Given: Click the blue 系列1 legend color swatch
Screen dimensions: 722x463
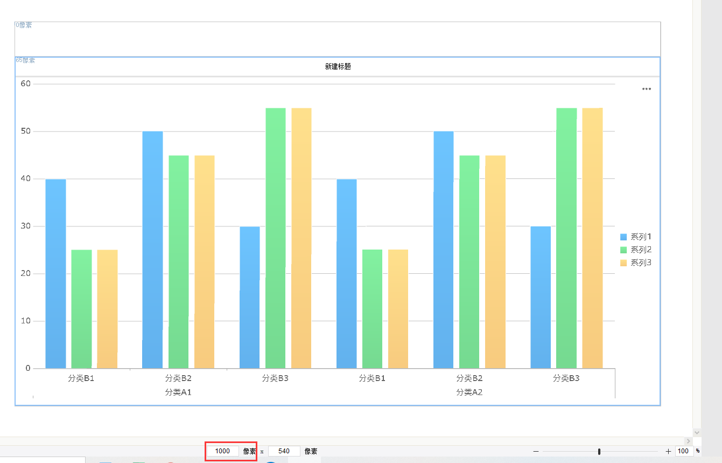Looking at the screenshot, I should (623, 237).
